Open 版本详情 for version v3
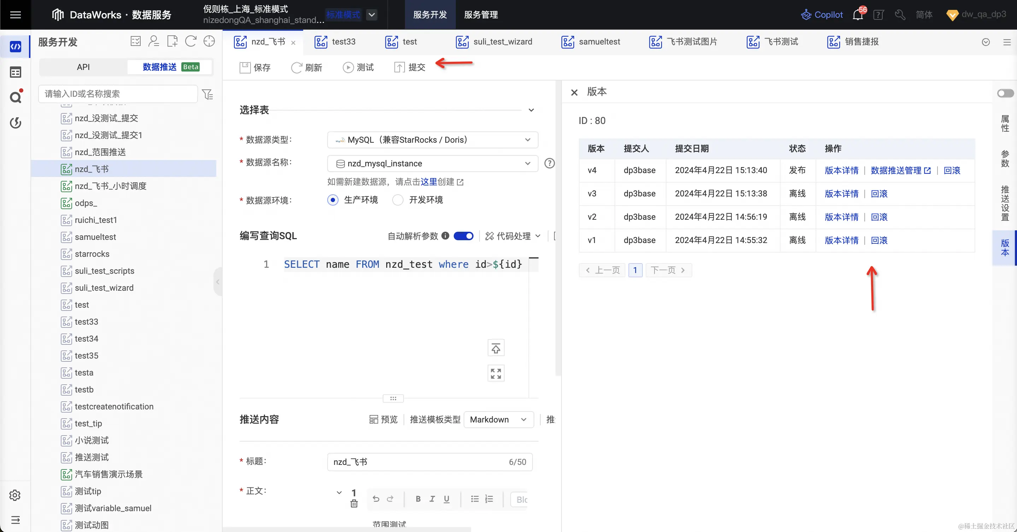 (841, 193)
